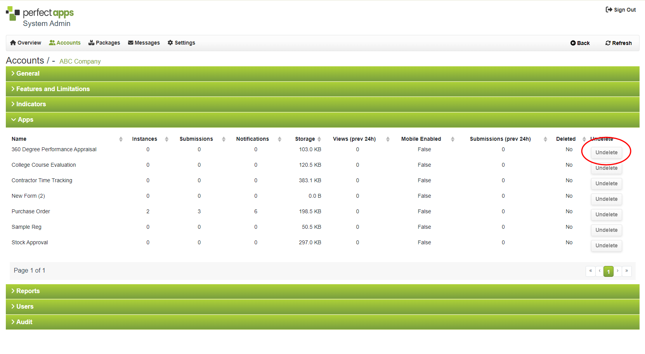Sort by Deleted column arrows
Image resolution: width=645 pixels, height=354 pixels.
[x=584, y=139]
